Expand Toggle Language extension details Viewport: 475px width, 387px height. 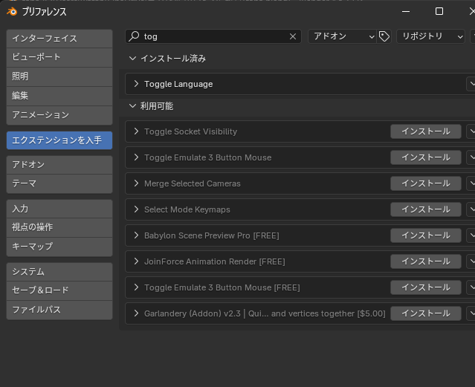point(137,84)
